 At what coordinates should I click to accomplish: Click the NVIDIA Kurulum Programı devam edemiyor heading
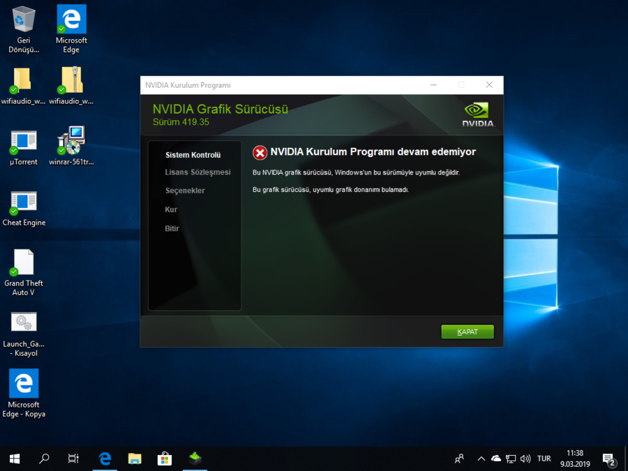373,152
